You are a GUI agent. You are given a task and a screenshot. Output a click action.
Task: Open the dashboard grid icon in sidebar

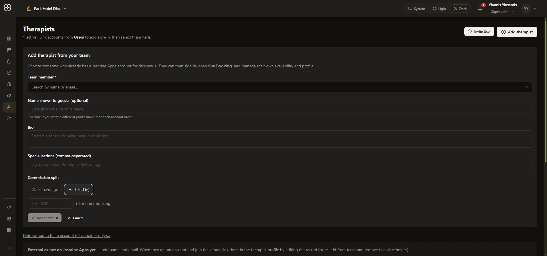[9, 39]
